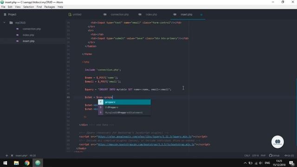The image size is (297, 167).
Task: Click the PHP file icon beside insert.php in tree
Action: (x=18, y=41)
